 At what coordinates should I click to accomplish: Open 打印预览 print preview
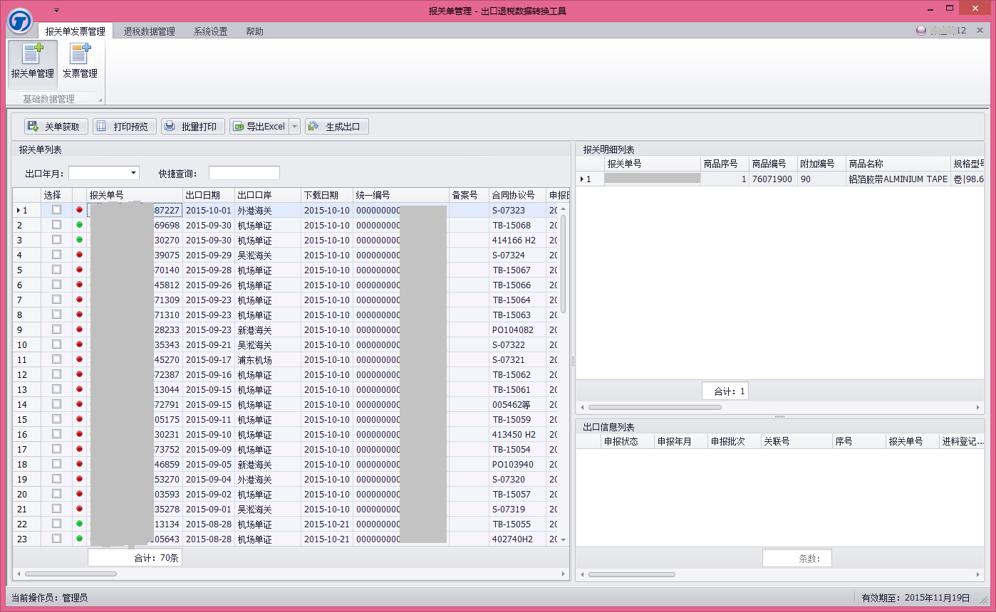point(125,127)
